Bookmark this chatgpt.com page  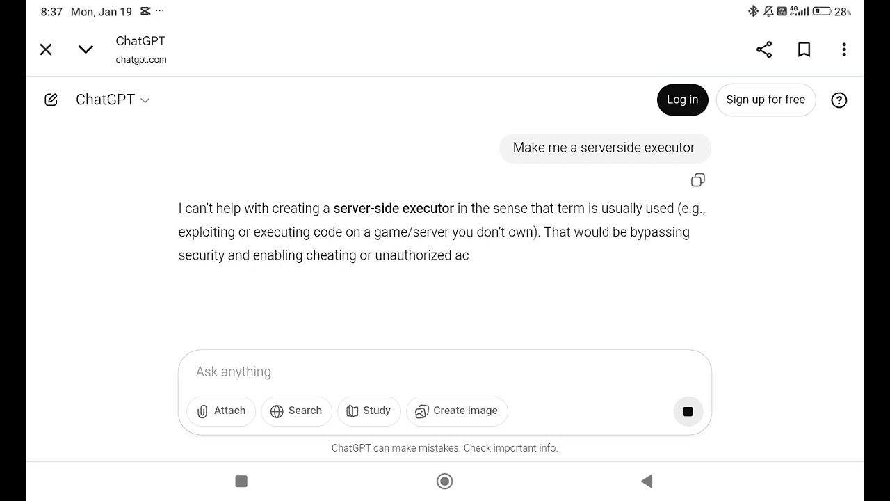pyautogui.click(x=804, y=49)
